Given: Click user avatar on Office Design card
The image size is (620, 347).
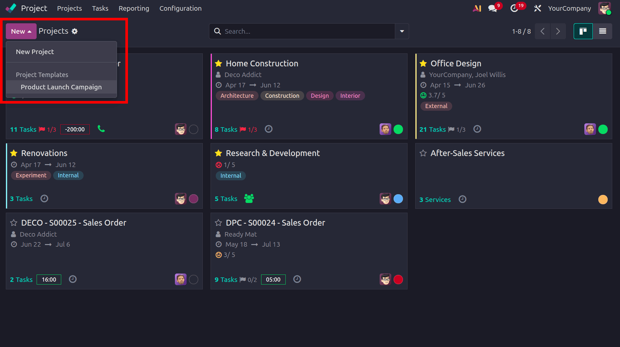Looking at the screenshot, I should pos(590,129).
